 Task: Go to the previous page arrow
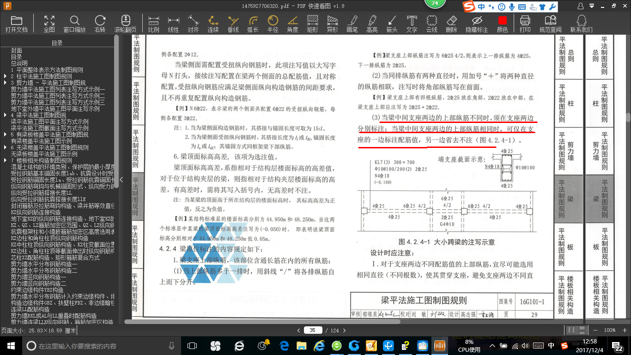298,330
